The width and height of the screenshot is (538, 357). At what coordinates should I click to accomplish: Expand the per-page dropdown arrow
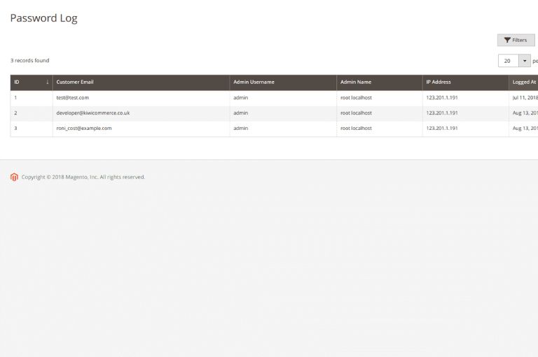[525, 61]
